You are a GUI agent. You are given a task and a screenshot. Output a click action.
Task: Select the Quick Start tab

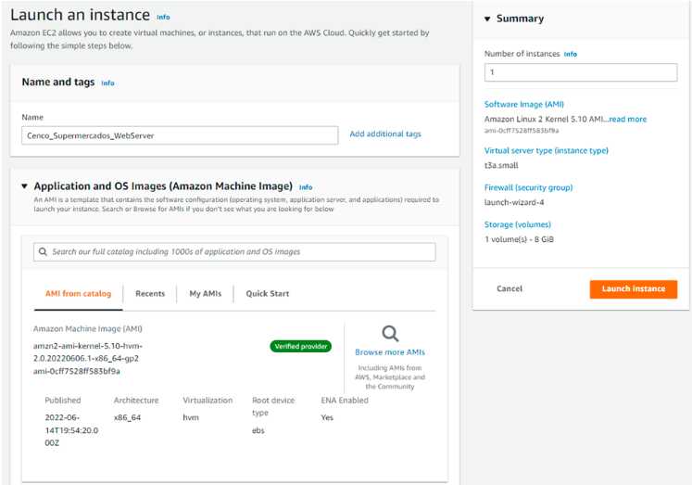tap(267, 294)
